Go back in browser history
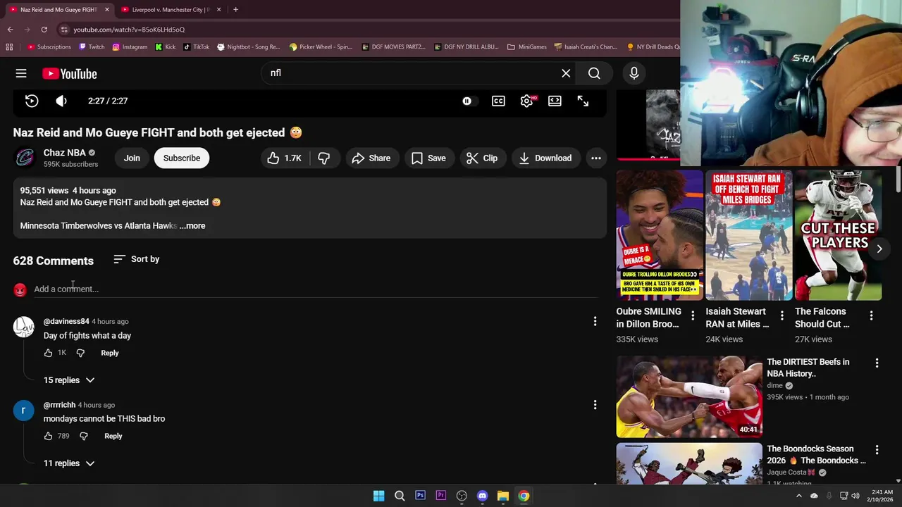The width and height of the screenshot is (902, 507). pos(10,30)
